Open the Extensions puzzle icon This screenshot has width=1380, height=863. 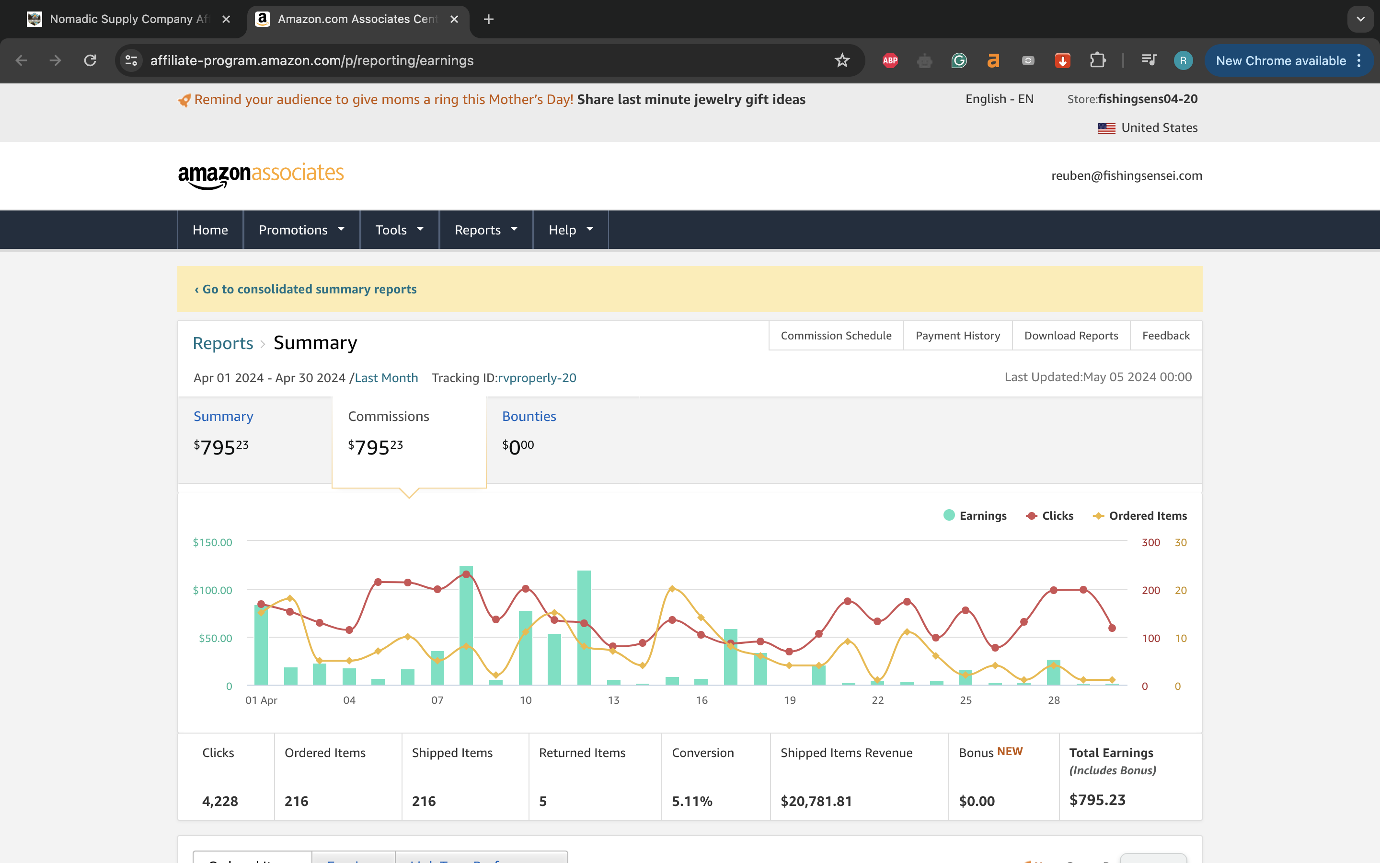coord(1097,60)
